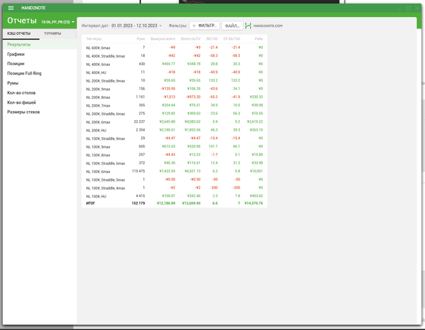Sort by EV bb/100 column header
Screen dimensions: 425x330
232,39
